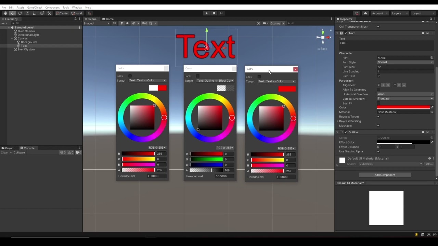The height and width of the screenshot is (246, 438).
Task: Click the Add Component button
Action: coord(385,175)
